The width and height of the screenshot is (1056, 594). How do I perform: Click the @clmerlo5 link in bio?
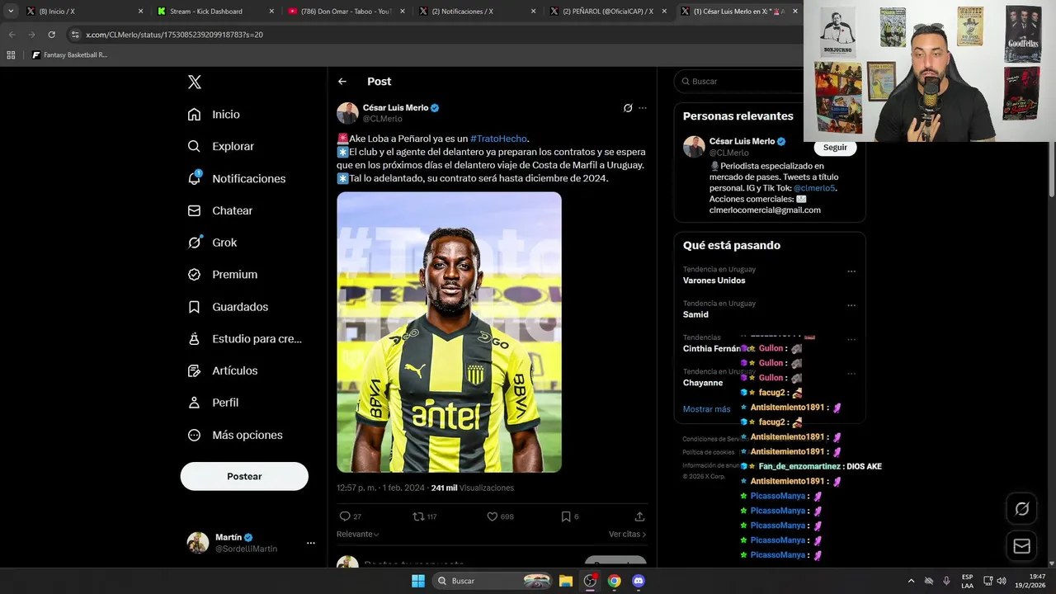click(x=814, y=188)
